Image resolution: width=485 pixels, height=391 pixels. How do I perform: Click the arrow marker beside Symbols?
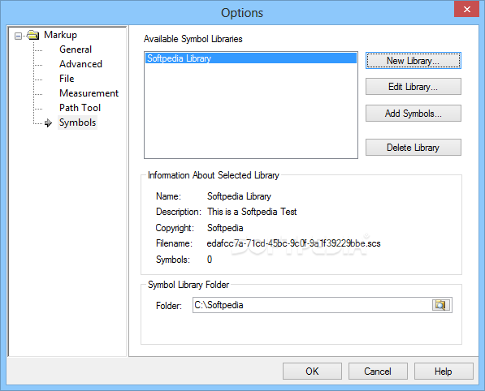point(48,123)
